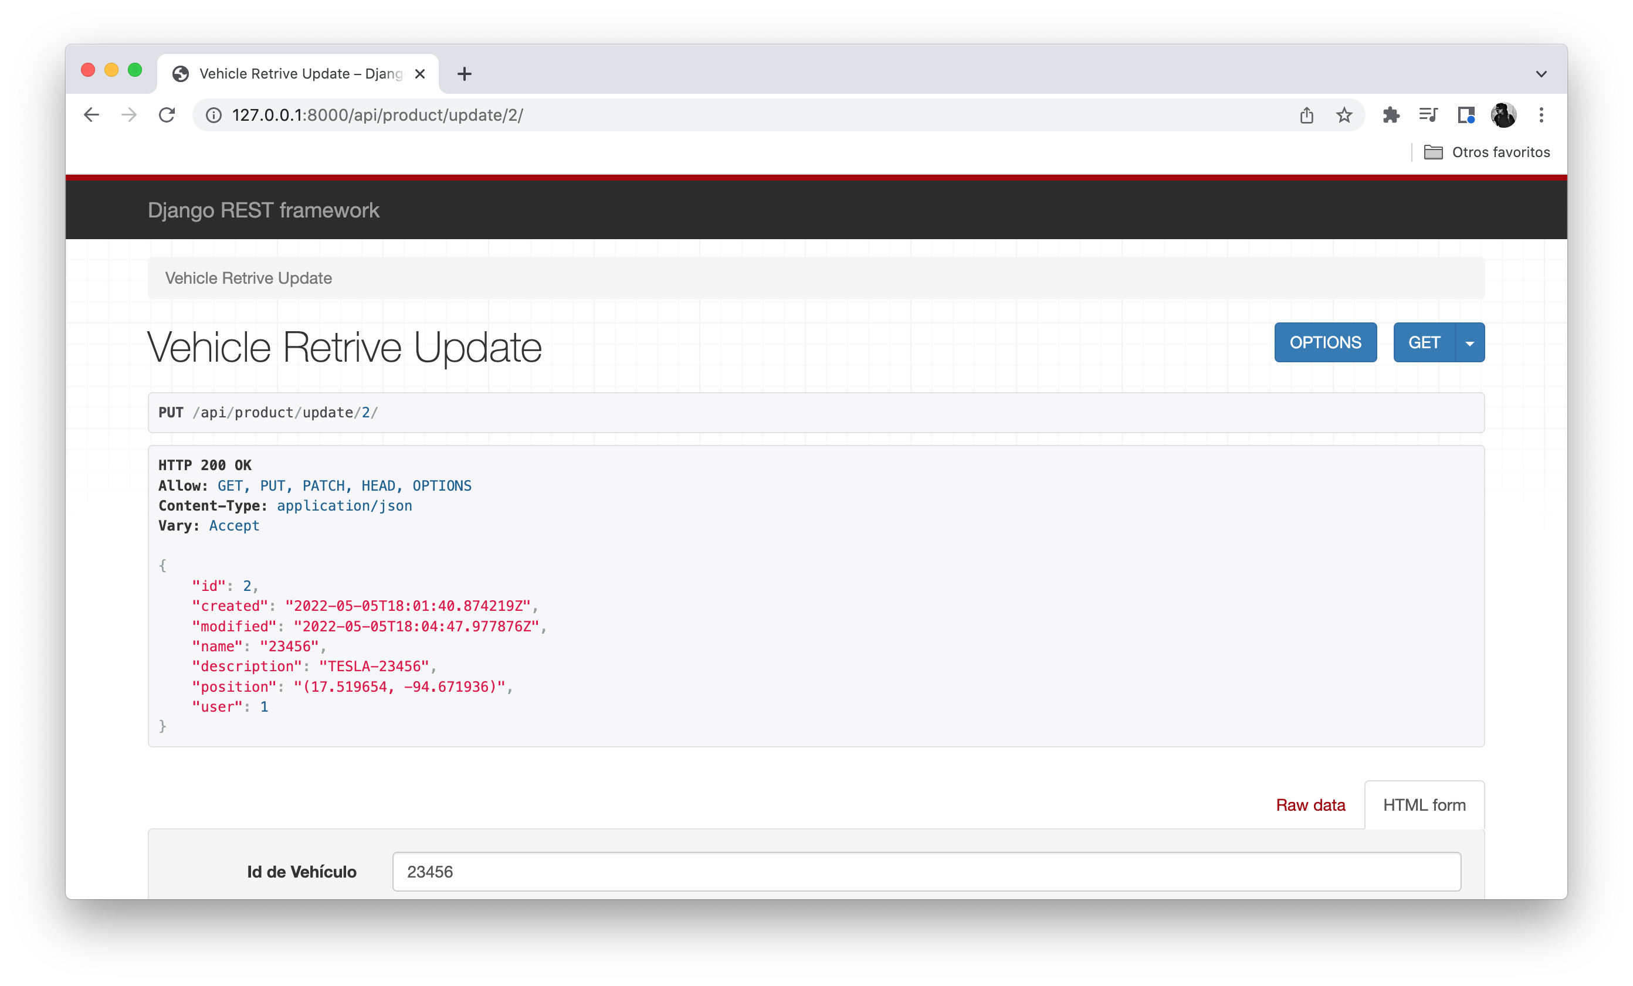Click the browser back arrow

coord(91,114)
